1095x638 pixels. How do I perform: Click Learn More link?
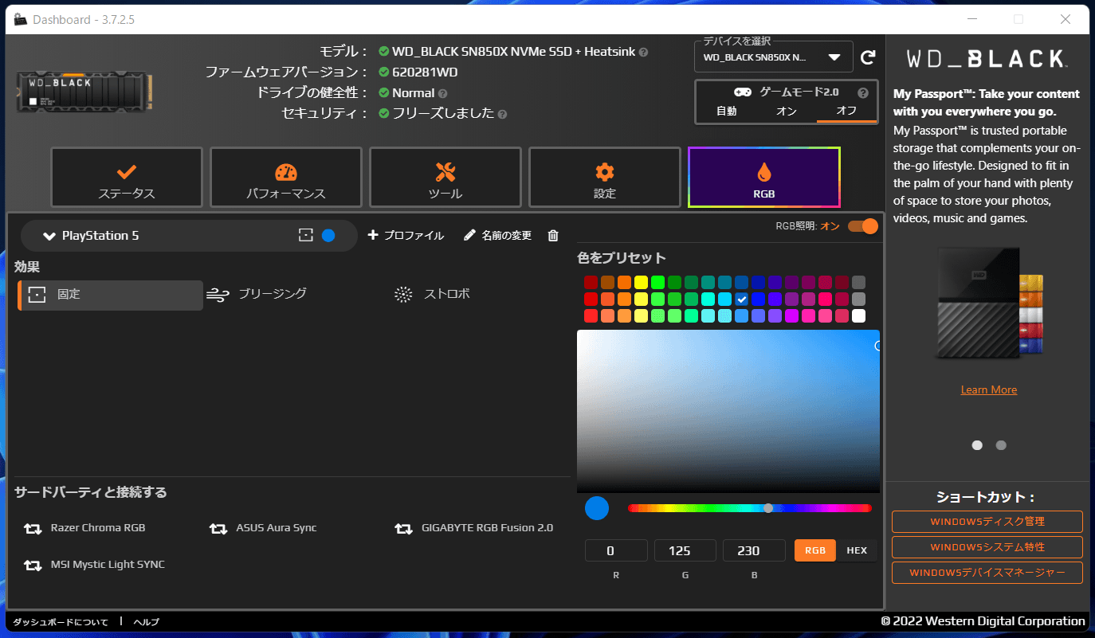click(x=989, y=390)
